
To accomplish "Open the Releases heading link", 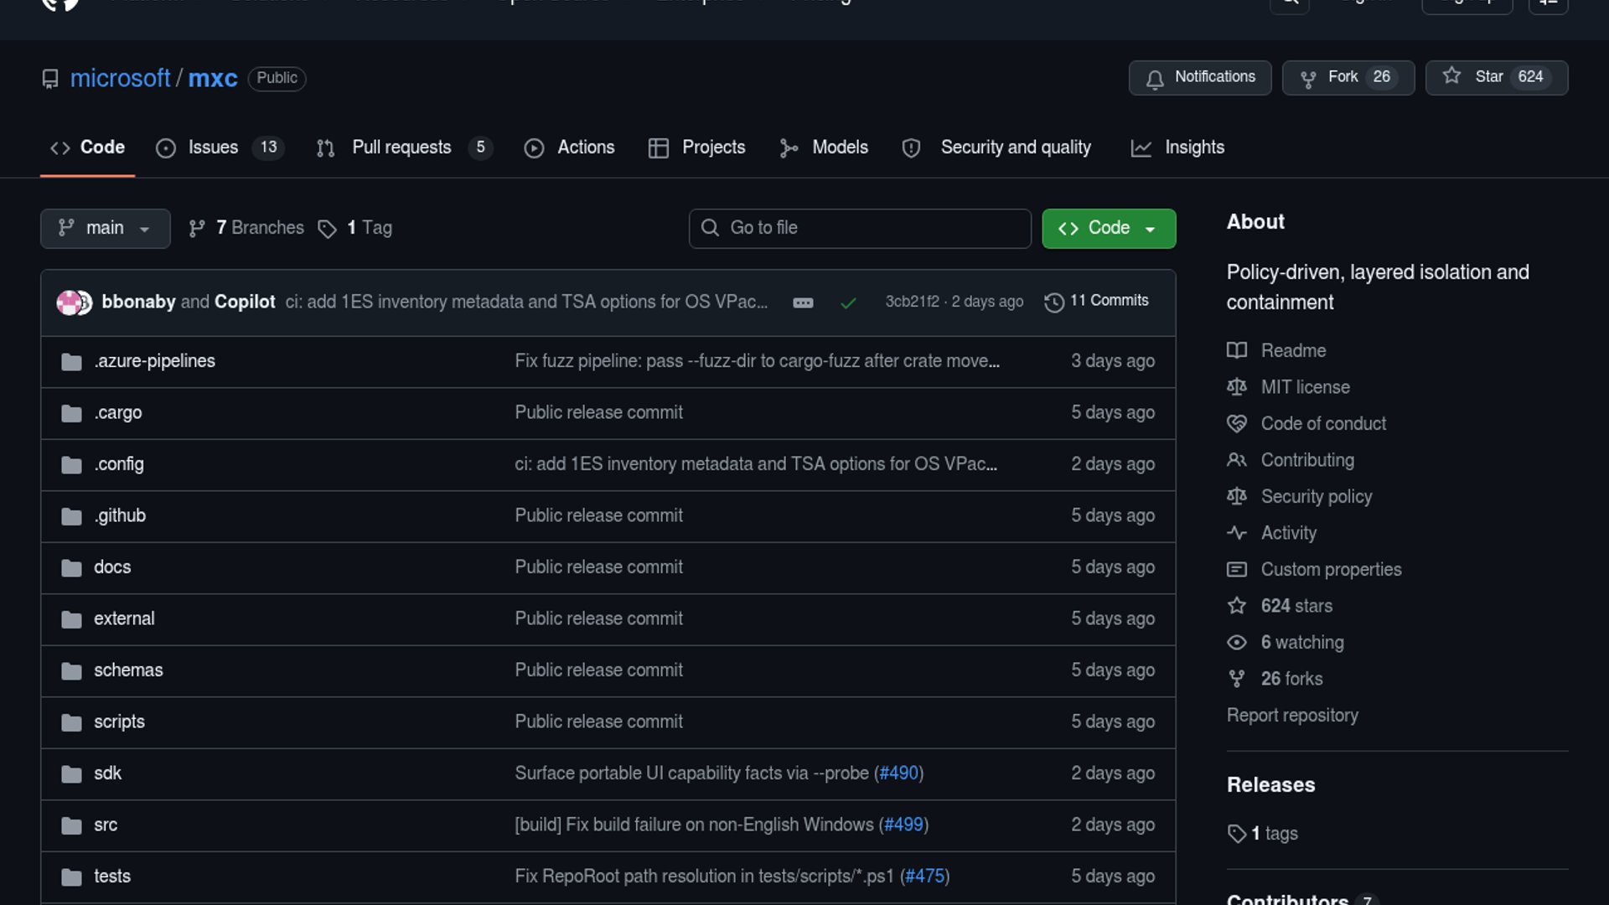I will click(1270, 785).
